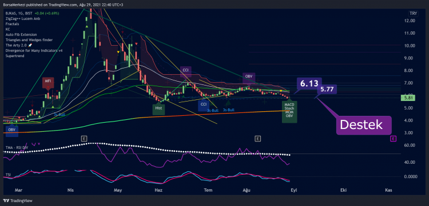Image resolution: width=429 pixels, height=206 pixels.
Task: Click the gray E earnings marker above Nis
Action: [84, 139]
